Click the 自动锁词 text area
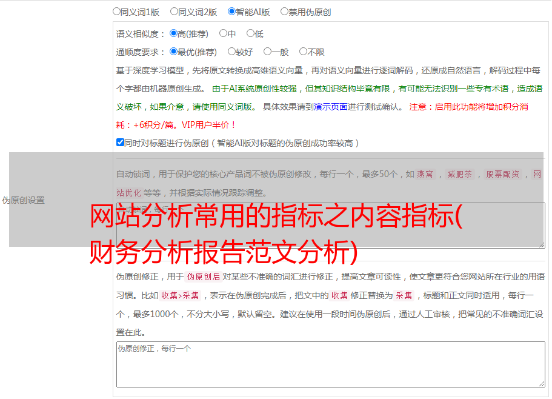 pos(331,226)
